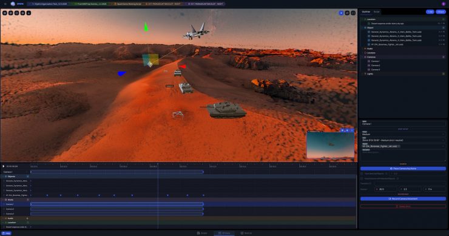Screen dimensions: 449x236
Task: Collapse the Objects group in the timeline
Action: pyautogui.click(x=3, y=177)
